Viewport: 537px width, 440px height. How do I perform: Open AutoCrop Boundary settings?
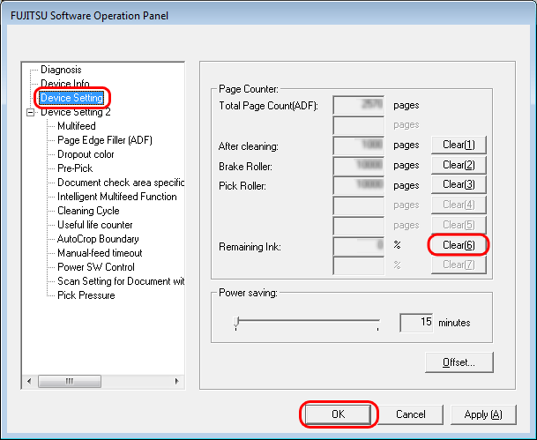pyautogui.click(x=98, y=239)
